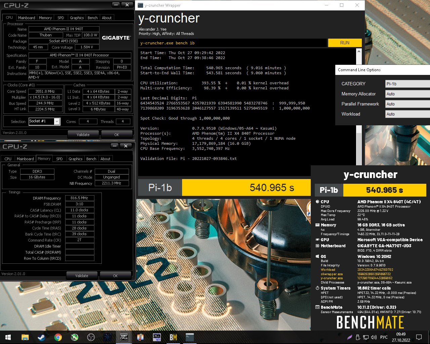Open Bench tab in lower CPU-Z window

tap(91, 159)
